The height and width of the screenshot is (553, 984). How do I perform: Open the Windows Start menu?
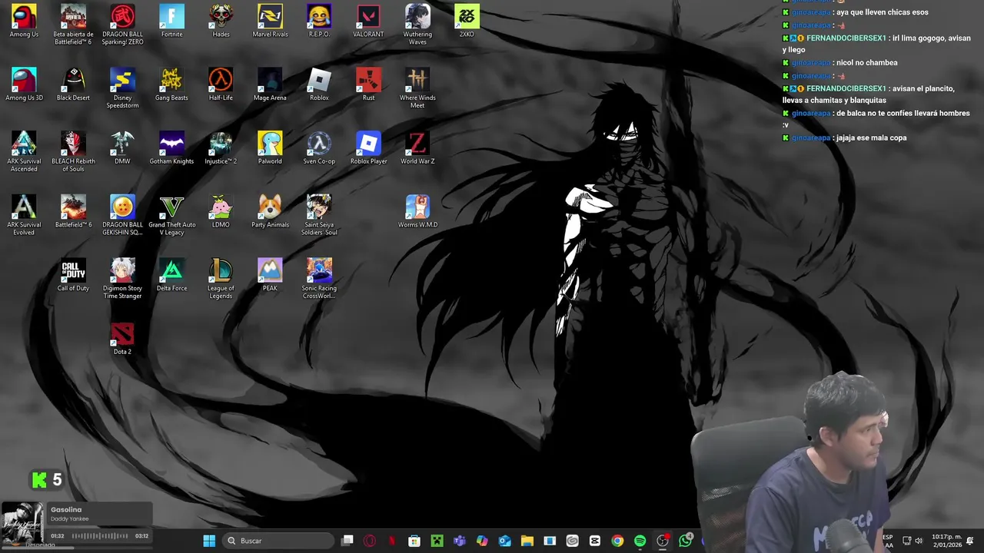pyautogui.click(x=209, y=541)
